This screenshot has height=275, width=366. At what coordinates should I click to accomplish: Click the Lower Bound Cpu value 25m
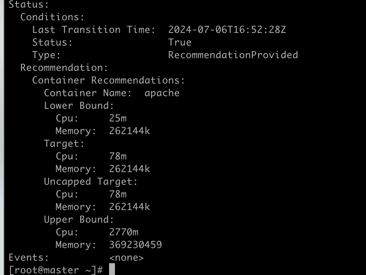[x=118, y=118]
